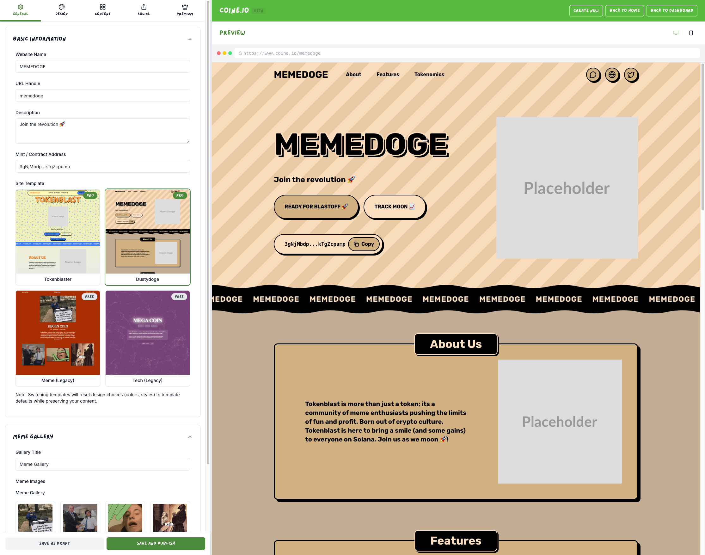This screenshot has height=555, width=705.
Task: Click the globe website icon
Action: (612, 75)
